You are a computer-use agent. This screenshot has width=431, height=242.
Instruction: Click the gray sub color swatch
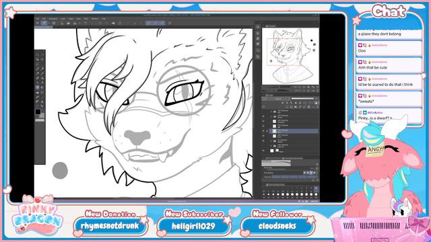42,116
